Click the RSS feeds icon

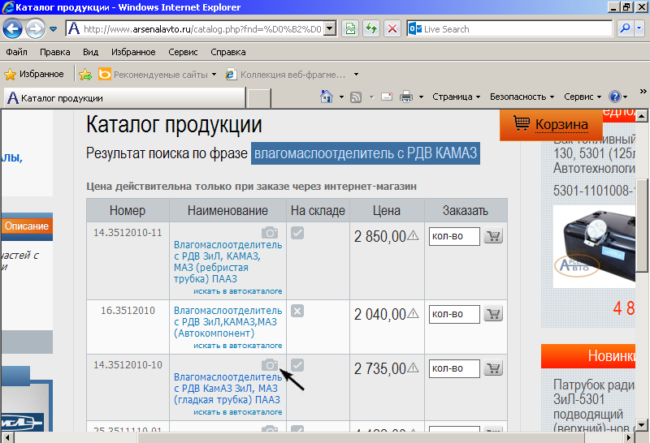(356, 97)
